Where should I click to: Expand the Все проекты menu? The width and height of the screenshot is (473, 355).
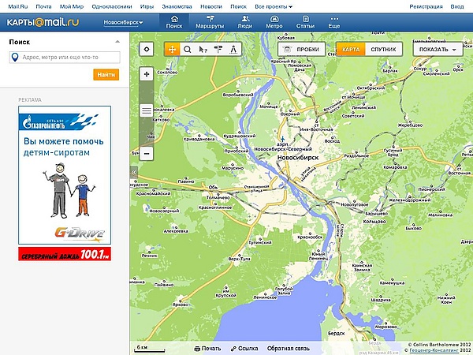tap(274, 6)
